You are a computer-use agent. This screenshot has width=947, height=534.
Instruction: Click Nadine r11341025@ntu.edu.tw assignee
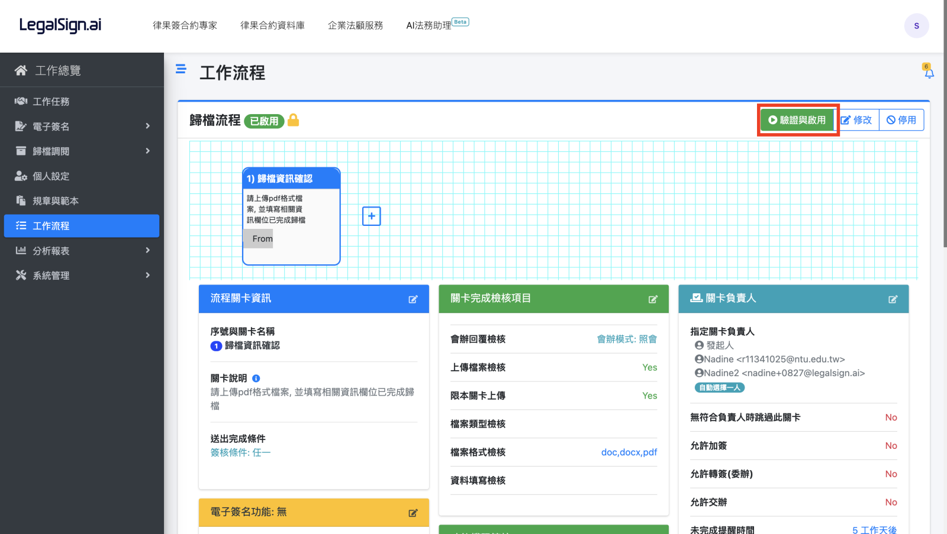[x=769, y=359]
